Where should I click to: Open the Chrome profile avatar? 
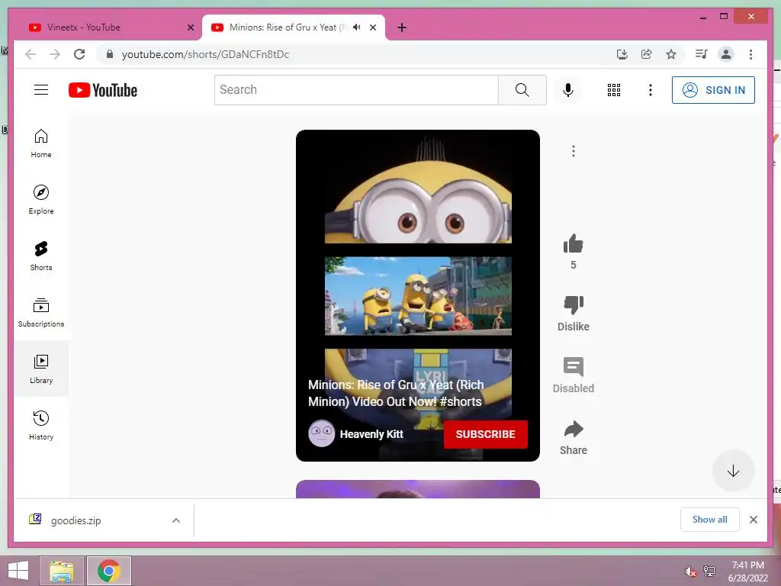726,54
